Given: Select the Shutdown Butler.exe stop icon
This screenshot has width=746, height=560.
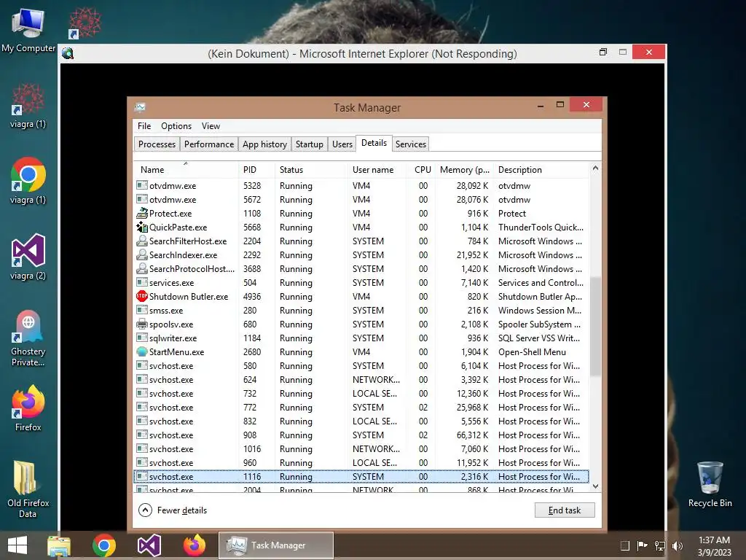Looking at the screenshot, I should click(142, 296).
